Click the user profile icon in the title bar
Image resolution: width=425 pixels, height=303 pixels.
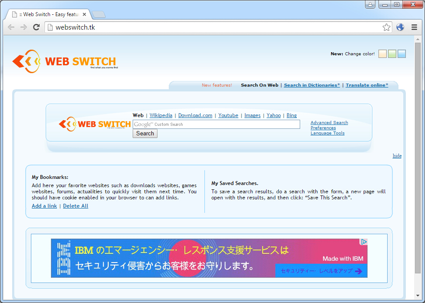click(x=370, y=4)
